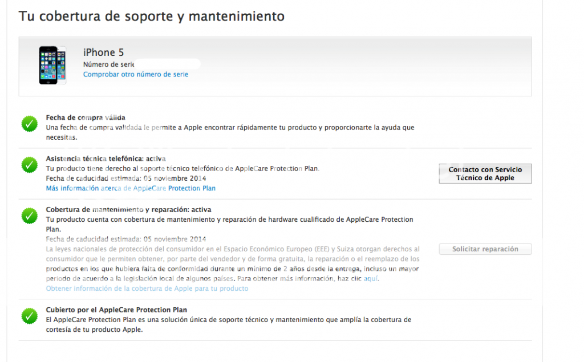Image resolution: width=584 pixels, height=362 pixels.
Task: Click Cubierto por el AppleCare Protection Plan heading
Action: click(x=116, y=310)
